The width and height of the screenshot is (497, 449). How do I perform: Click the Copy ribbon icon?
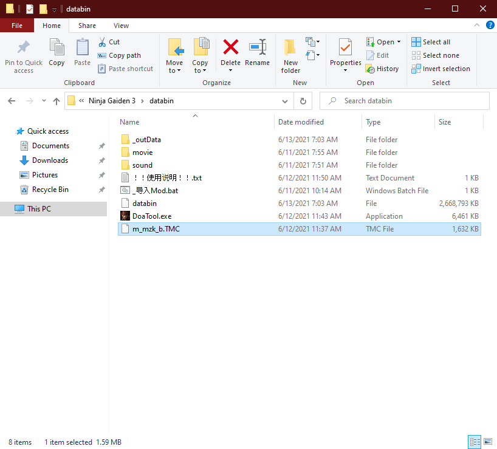(57, 52)
